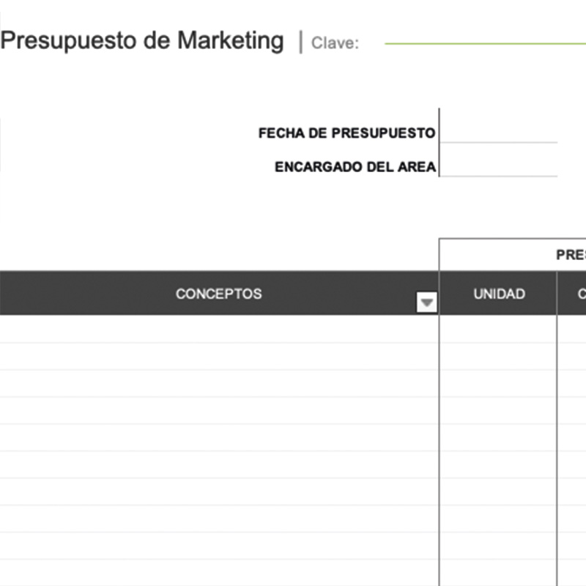586x586 pixels.
Task: Click the Presupuesto de Marketing title
Action: [142, 41]
